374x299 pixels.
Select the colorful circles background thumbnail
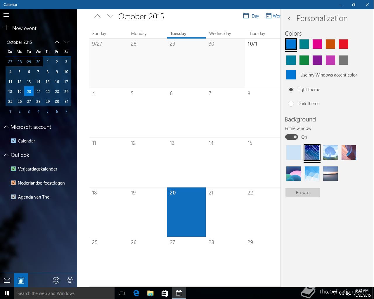click(294, 174)
